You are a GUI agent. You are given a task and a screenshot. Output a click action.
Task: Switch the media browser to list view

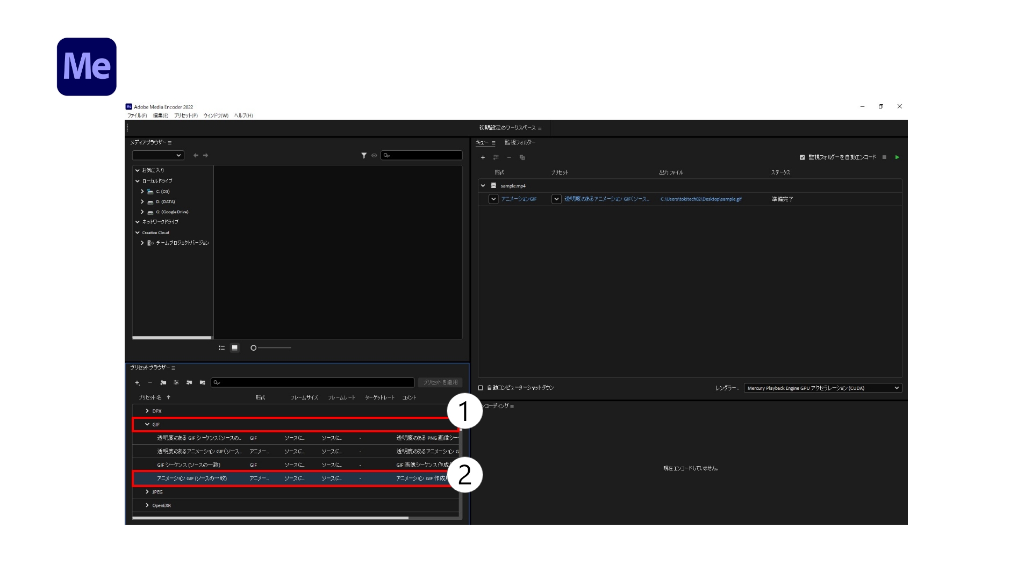pos(222,348)
